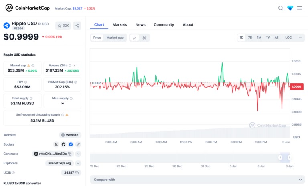308x186 pixels.
Task: Click the #2964 rank badge
Action: pos(18,28)
